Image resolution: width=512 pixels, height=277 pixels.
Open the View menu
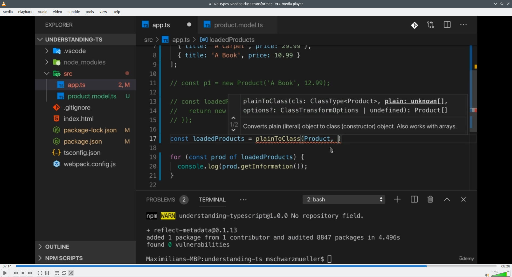[x=103, y=12]
